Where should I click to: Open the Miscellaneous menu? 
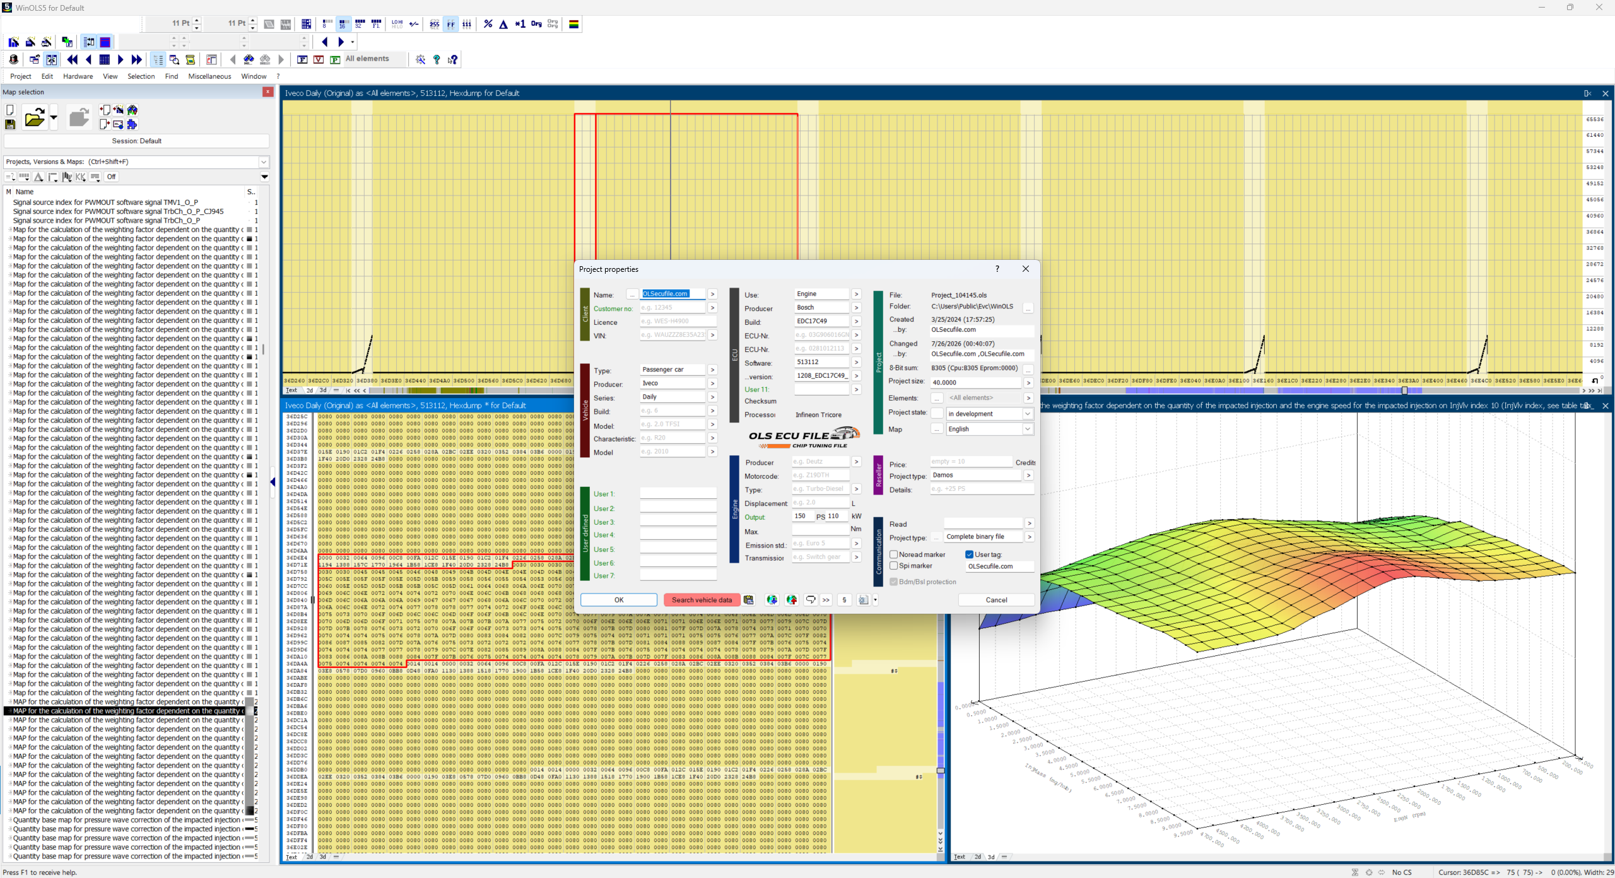210,76
